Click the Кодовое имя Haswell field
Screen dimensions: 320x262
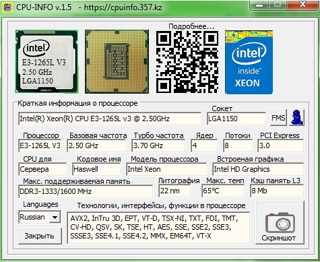pos(96,169)
